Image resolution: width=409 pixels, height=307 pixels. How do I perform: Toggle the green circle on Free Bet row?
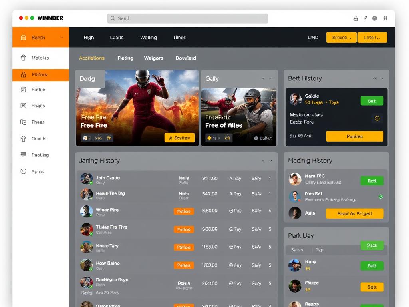click(x=381, y=197)
